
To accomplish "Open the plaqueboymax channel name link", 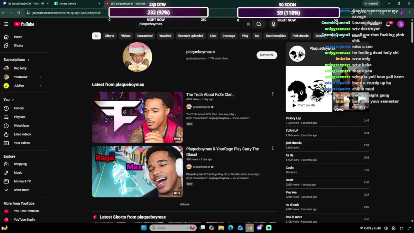I will tap(199, 52).
